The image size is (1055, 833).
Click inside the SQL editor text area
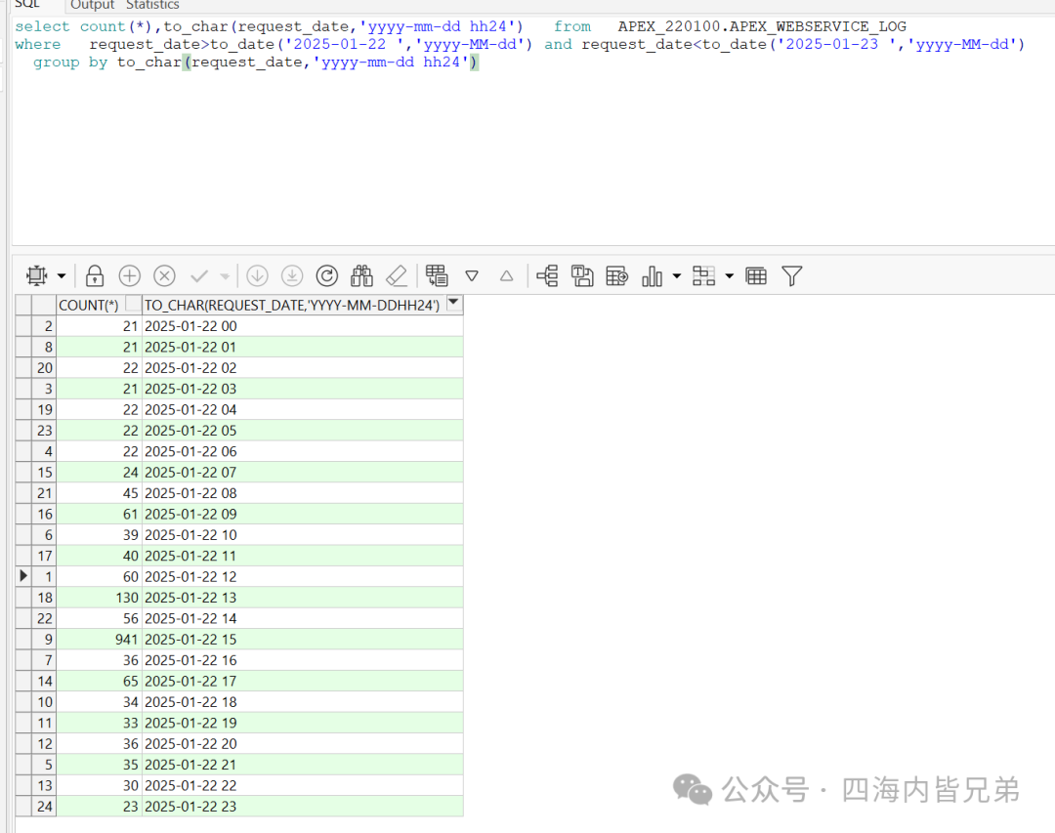click(533, 131)
